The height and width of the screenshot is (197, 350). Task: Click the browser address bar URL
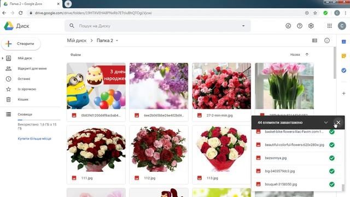click(94, 13)
